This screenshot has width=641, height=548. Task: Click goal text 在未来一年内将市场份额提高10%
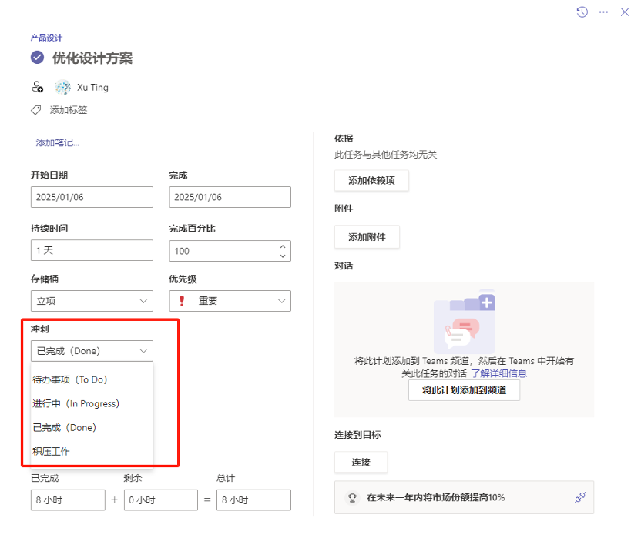point(436,497)
